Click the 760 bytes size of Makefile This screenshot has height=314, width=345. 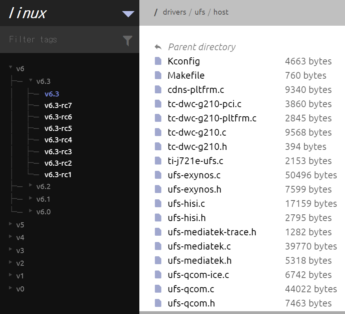306,76
